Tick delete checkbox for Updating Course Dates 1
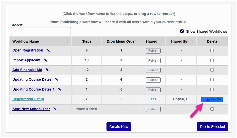 [212, 90]
